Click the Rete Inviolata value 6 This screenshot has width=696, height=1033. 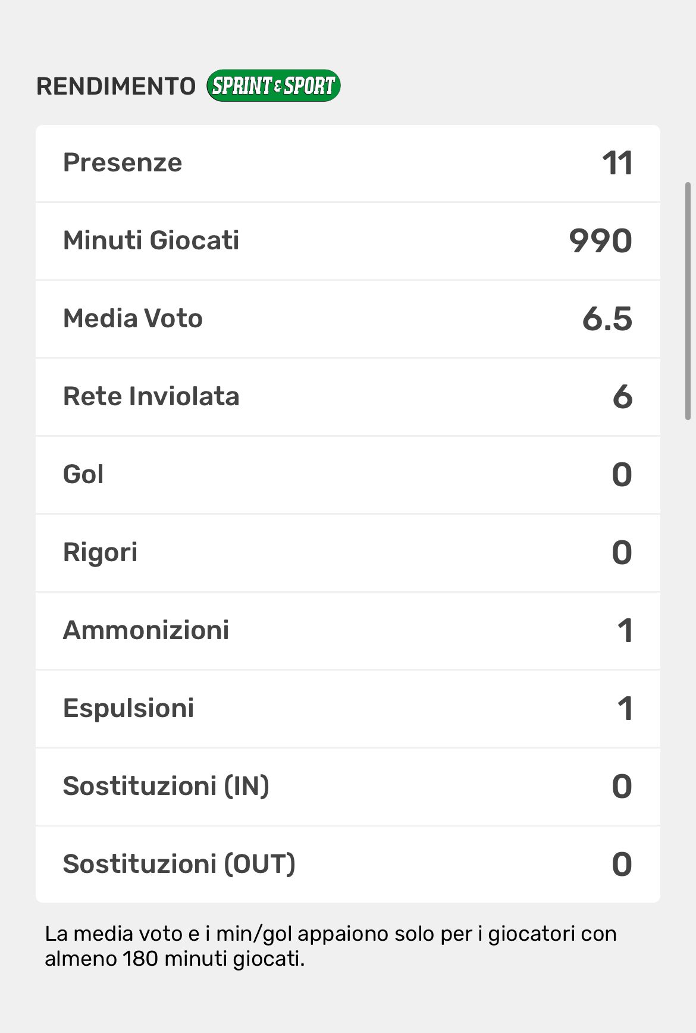tap(622, 397)
